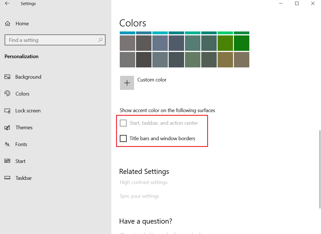Open Themes settings
The height and width of the screenshot is (234, 321).
(24, 128)
